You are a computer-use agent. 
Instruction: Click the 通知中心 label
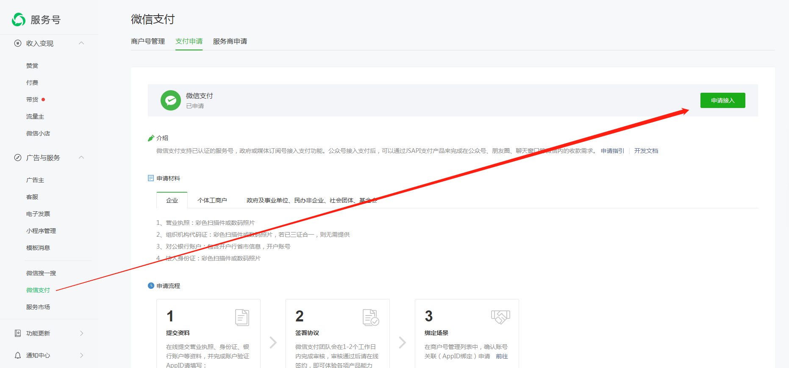(x=38, y=355)
